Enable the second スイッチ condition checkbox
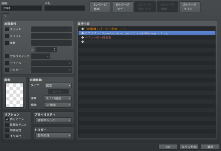This screenshot has height=151, width=221. coord(7,36)
